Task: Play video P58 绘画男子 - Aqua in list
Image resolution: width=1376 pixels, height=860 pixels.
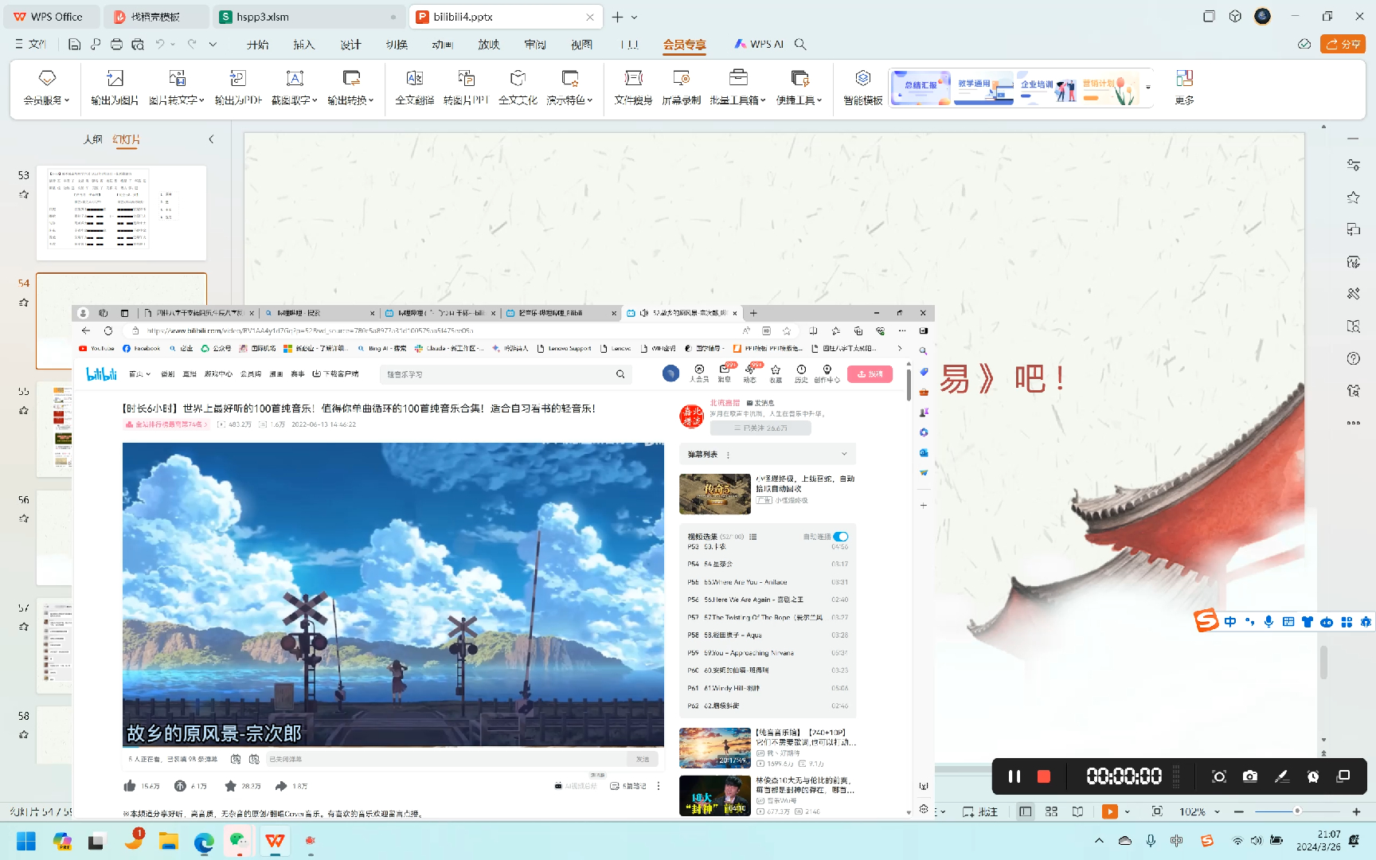Action: pos(768,635)
